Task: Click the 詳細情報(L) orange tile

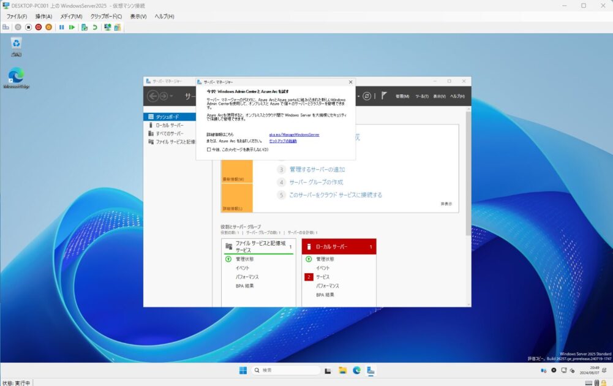Action: pos(237,197)
